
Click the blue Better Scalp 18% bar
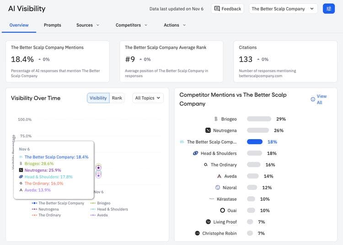pyautogui.click(x=255, y=142)
